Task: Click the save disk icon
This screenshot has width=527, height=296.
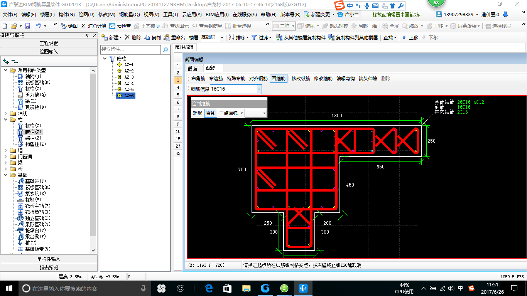Action: point(27,26)
